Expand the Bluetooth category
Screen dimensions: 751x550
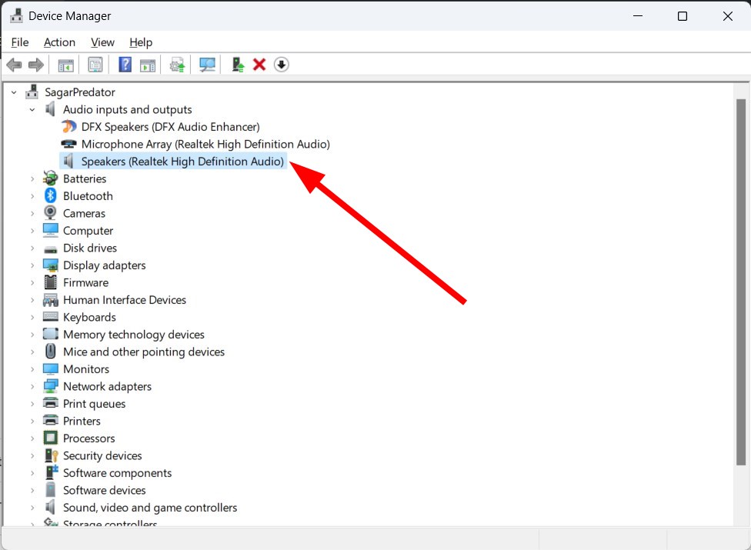click(32, 196)
